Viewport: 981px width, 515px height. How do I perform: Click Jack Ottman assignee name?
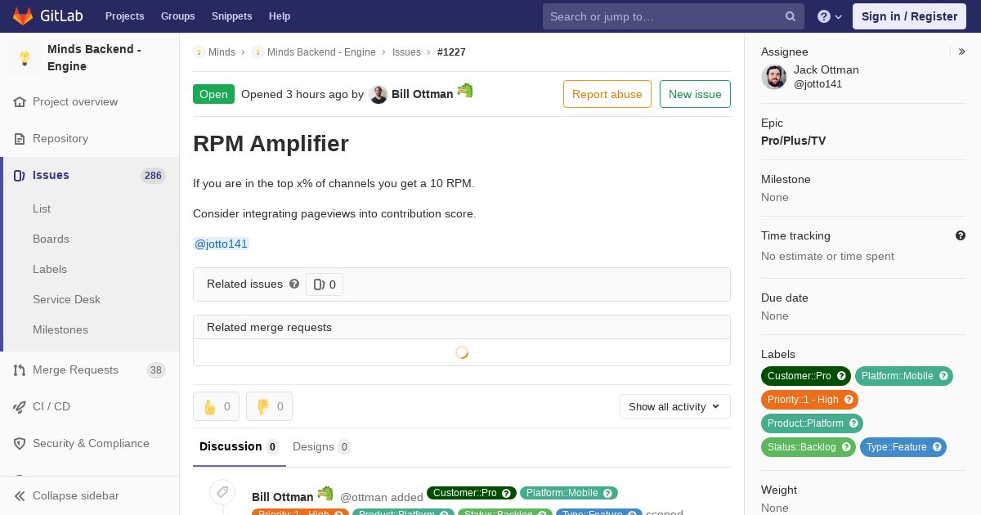pyautogui.click(x=826, y=70)
